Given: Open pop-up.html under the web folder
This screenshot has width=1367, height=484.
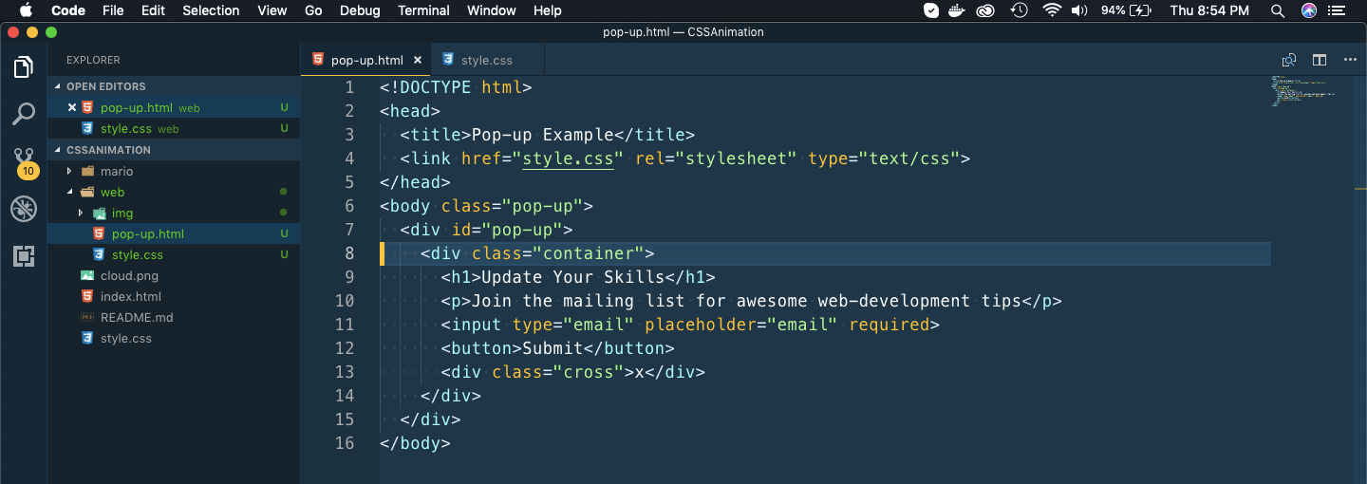Looking at the screenshot, I should tap(174, 234).
